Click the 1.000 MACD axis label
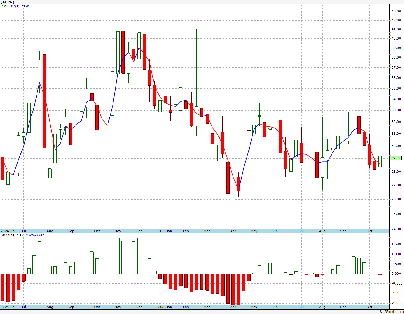Image resolution: width=404 pixels, height=314 pixels. pyautogui.click(x=397, y=254)
